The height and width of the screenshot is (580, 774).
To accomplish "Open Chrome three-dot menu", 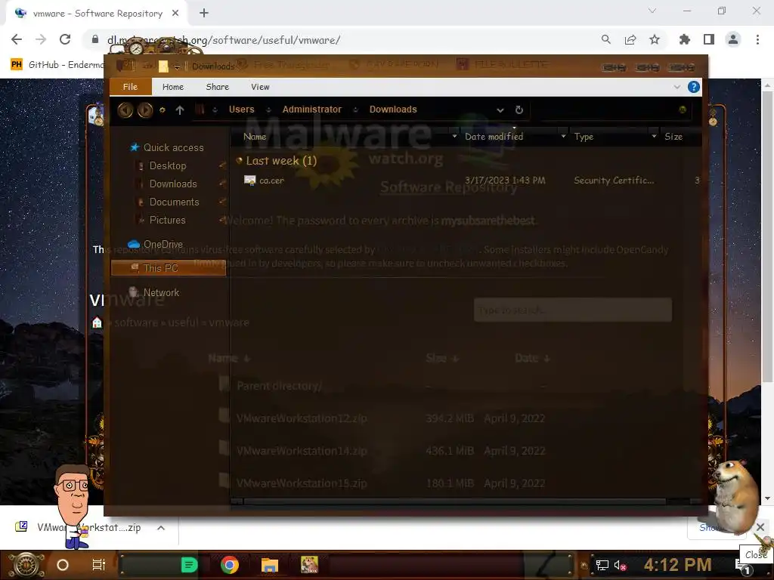I will [x=757, y=39].
